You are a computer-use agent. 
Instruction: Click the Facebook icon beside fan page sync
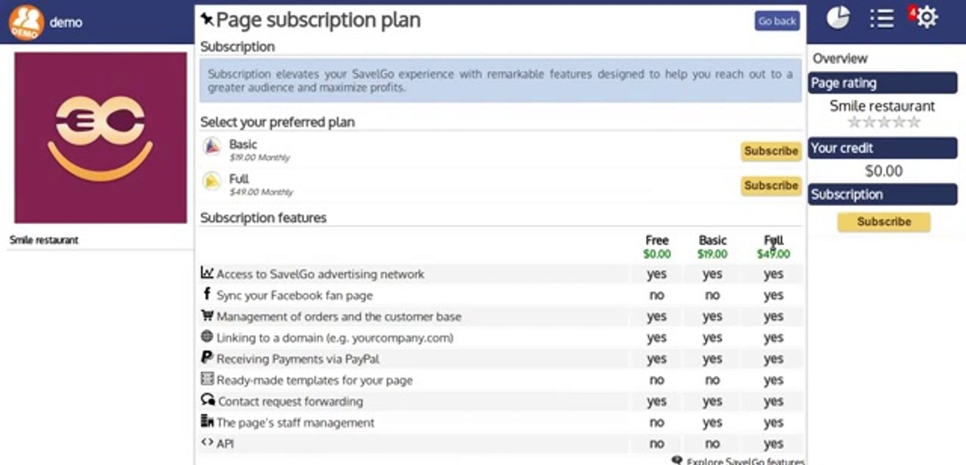(x=207, y=294)
